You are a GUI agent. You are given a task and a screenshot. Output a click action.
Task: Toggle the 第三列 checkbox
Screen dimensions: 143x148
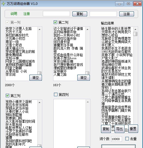7,95
